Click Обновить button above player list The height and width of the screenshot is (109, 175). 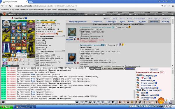[x=154, y=70]
